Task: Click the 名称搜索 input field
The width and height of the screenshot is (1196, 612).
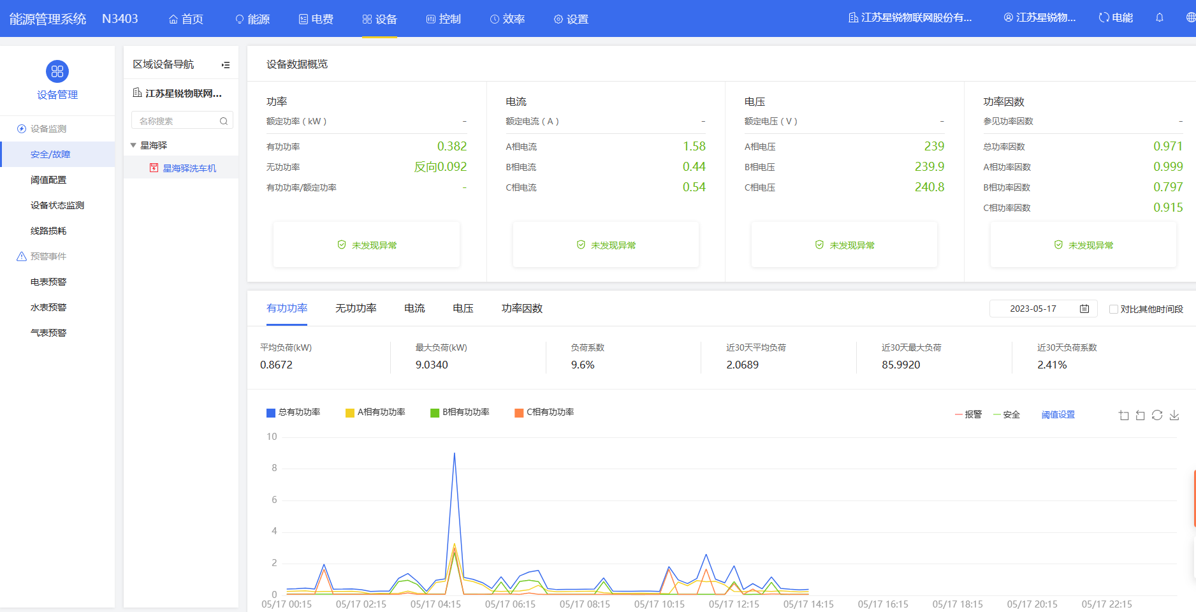Action: pyautogui.click(x=182, y=120)
